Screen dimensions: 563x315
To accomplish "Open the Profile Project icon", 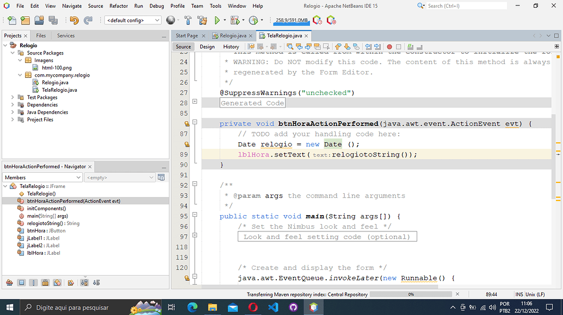I will tap(253, 20).
